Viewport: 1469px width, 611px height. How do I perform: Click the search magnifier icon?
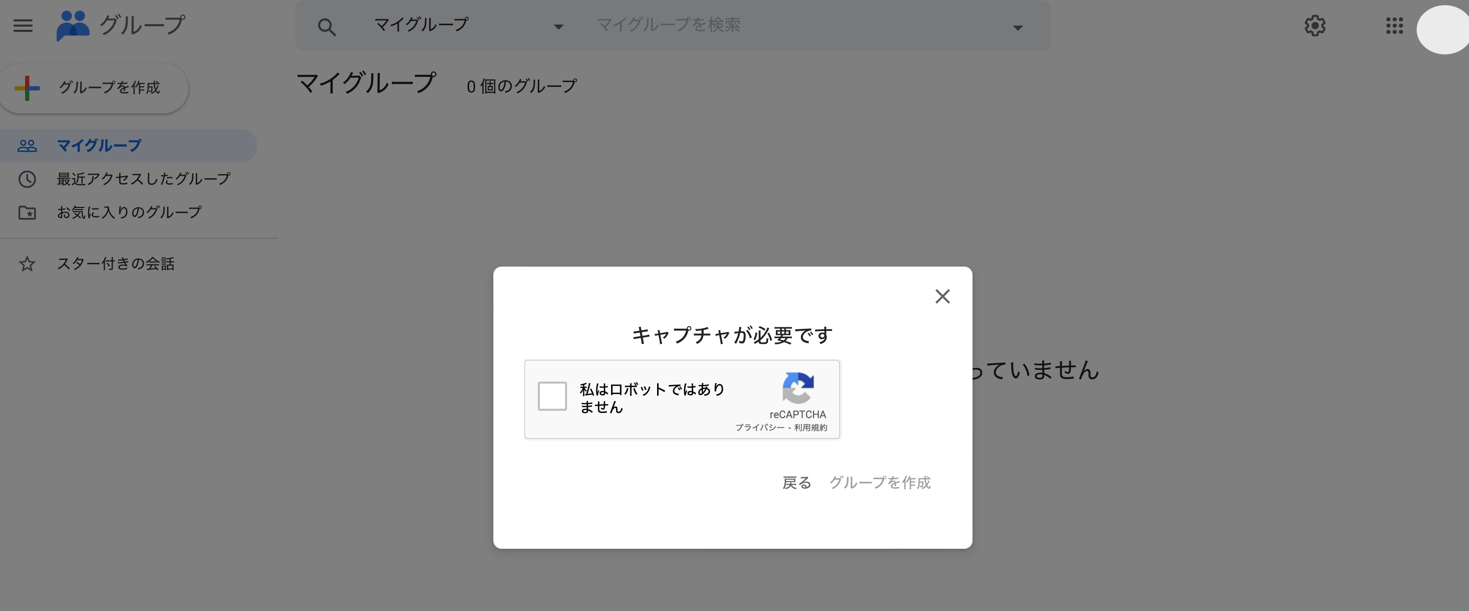click(x=327, y=27)
